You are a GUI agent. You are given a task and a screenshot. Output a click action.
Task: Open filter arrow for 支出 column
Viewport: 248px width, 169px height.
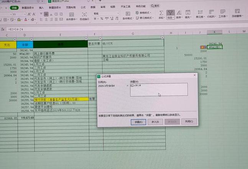click(15, 39)
